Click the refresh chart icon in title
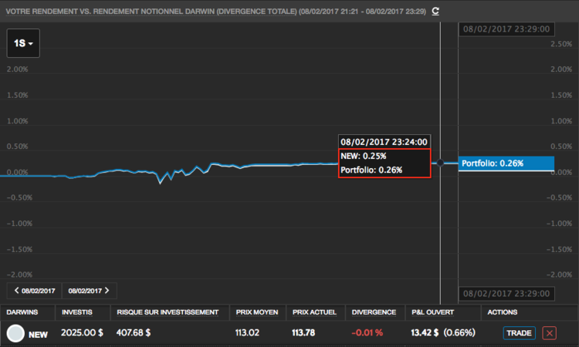Viewport: 579px width, 347px height. pyautogui.click(x=435, y=11)
